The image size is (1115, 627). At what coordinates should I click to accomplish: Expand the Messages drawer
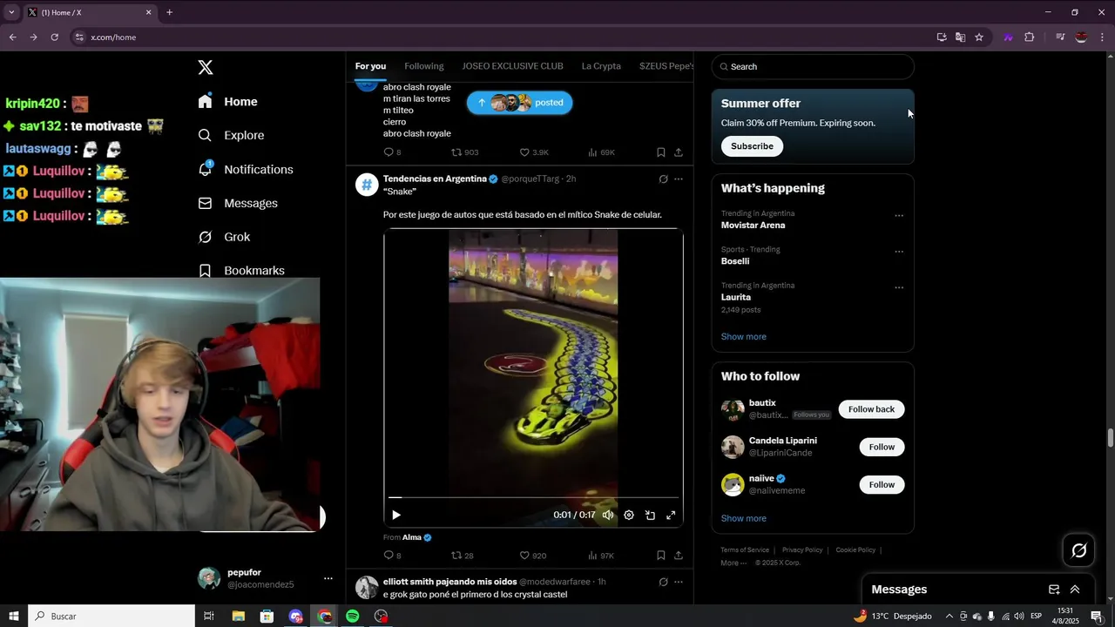(1075, 590)
